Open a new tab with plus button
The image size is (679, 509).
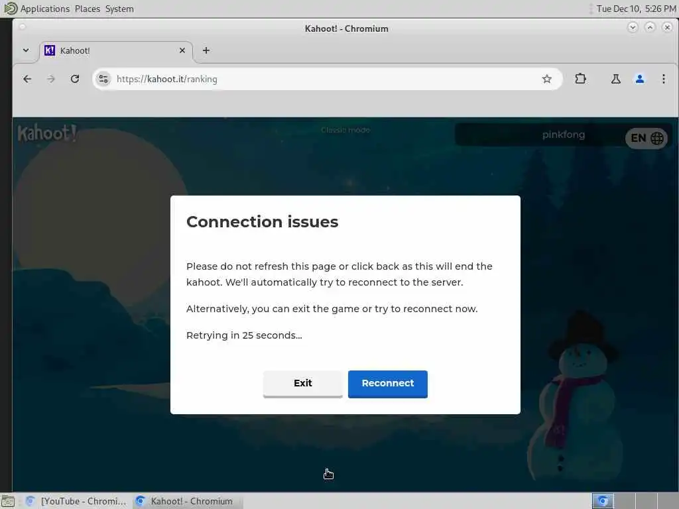point(206,50)
